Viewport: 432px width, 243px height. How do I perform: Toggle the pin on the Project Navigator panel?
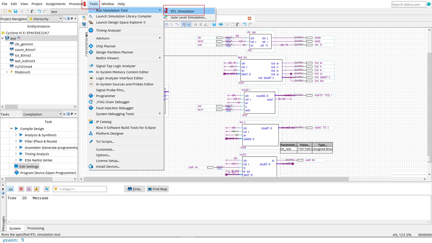68,19
